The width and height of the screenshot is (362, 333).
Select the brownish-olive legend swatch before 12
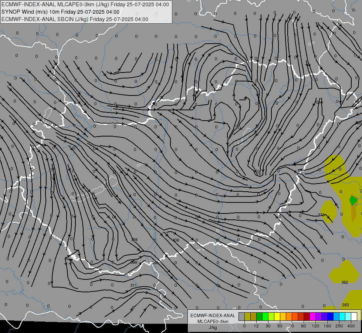pos(254,317)
